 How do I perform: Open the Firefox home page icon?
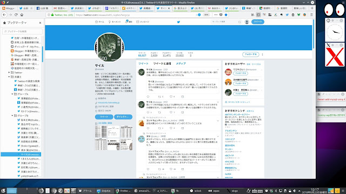22,15
